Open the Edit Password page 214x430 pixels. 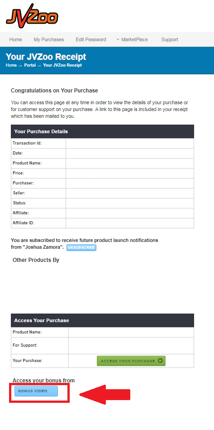pyautogui.click(x=91, y=39)
